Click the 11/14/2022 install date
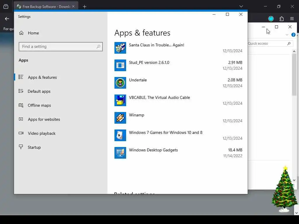The width and height of the screenshot is (299, 224). 233,156
